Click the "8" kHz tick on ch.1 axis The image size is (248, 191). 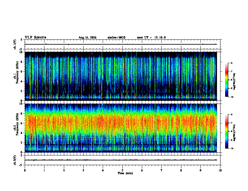(22, 62)
